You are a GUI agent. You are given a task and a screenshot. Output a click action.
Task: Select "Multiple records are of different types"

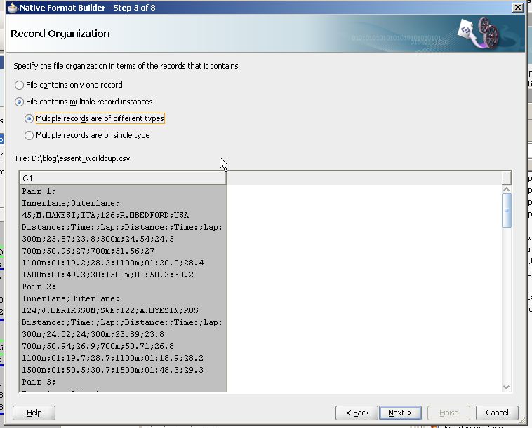[x=29, y=118]
